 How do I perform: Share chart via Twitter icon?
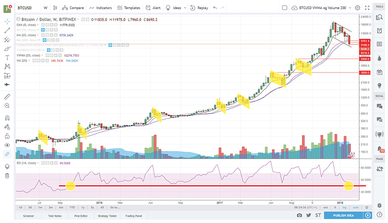pyautogui.click(x=309, y=215)
